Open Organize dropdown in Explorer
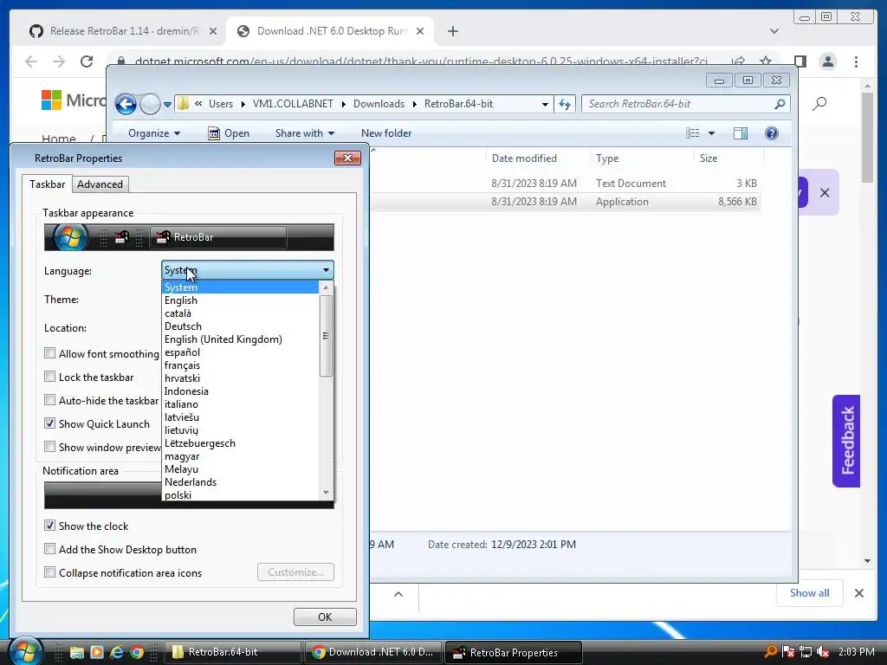This screenshot has width=887, height=665. pos(154,132)
